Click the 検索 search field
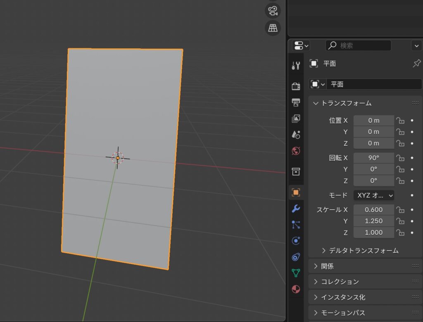 pos(359,45)
